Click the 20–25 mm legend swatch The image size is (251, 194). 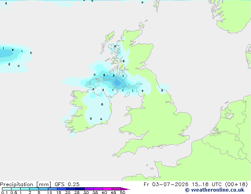[70, 189]
